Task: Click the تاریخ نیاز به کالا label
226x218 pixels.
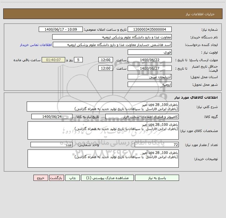Action: [87, 117]
